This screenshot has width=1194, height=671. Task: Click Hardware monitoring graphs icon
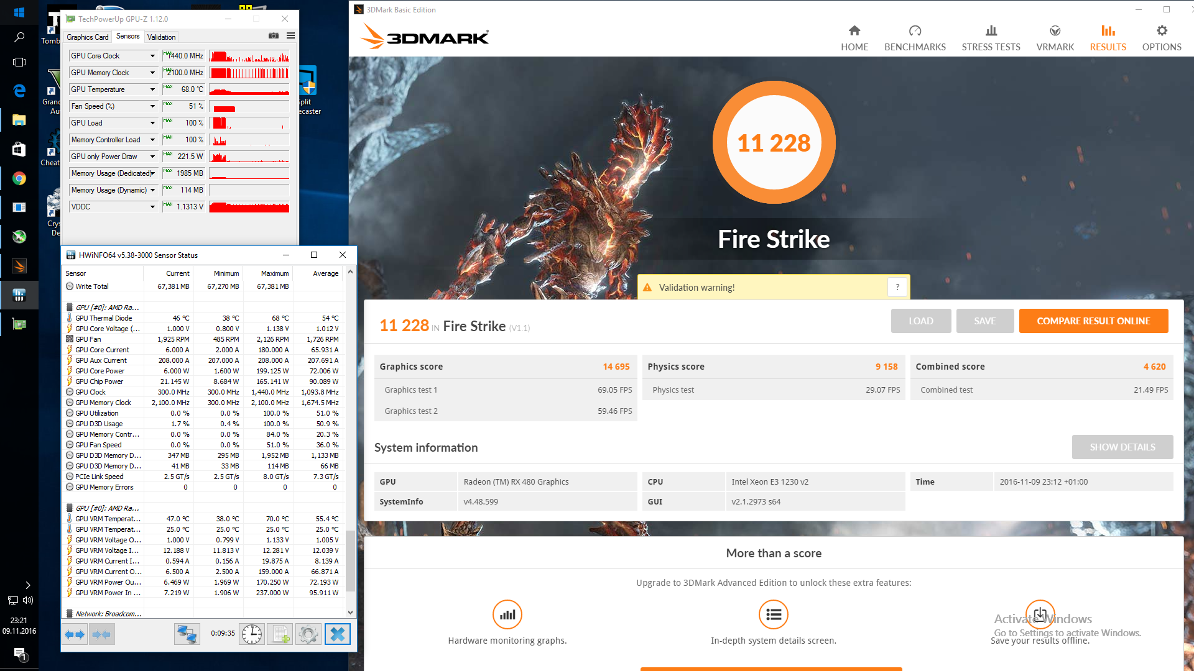pyautogui.click(x=507, y=614)
